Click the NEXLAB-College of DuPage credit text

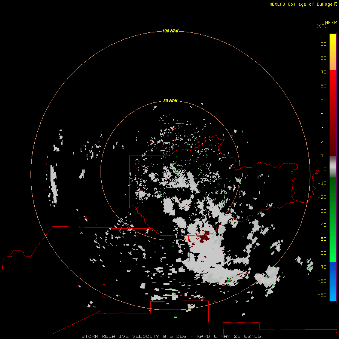point(303,4)
